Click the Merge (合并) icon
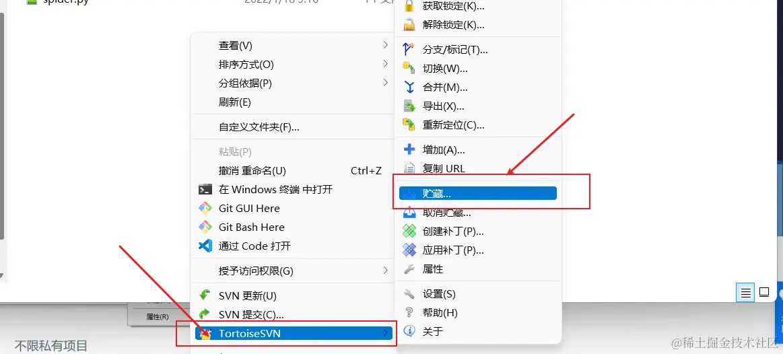Viewport: 783px width, 354px height. (x=409, y=87)
